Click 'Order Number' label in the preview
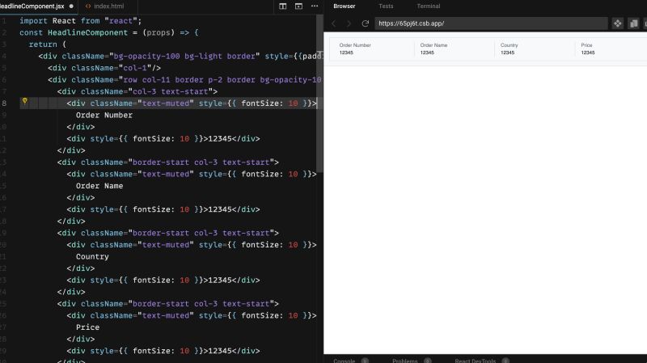 (355, 45)
